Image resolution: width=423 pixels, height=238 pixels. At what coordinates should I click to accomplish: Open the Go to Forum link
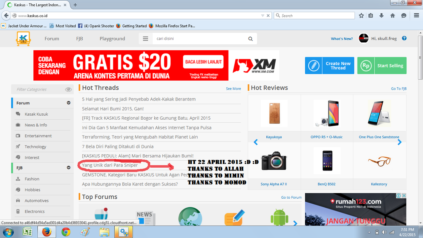tap(291, 197)
